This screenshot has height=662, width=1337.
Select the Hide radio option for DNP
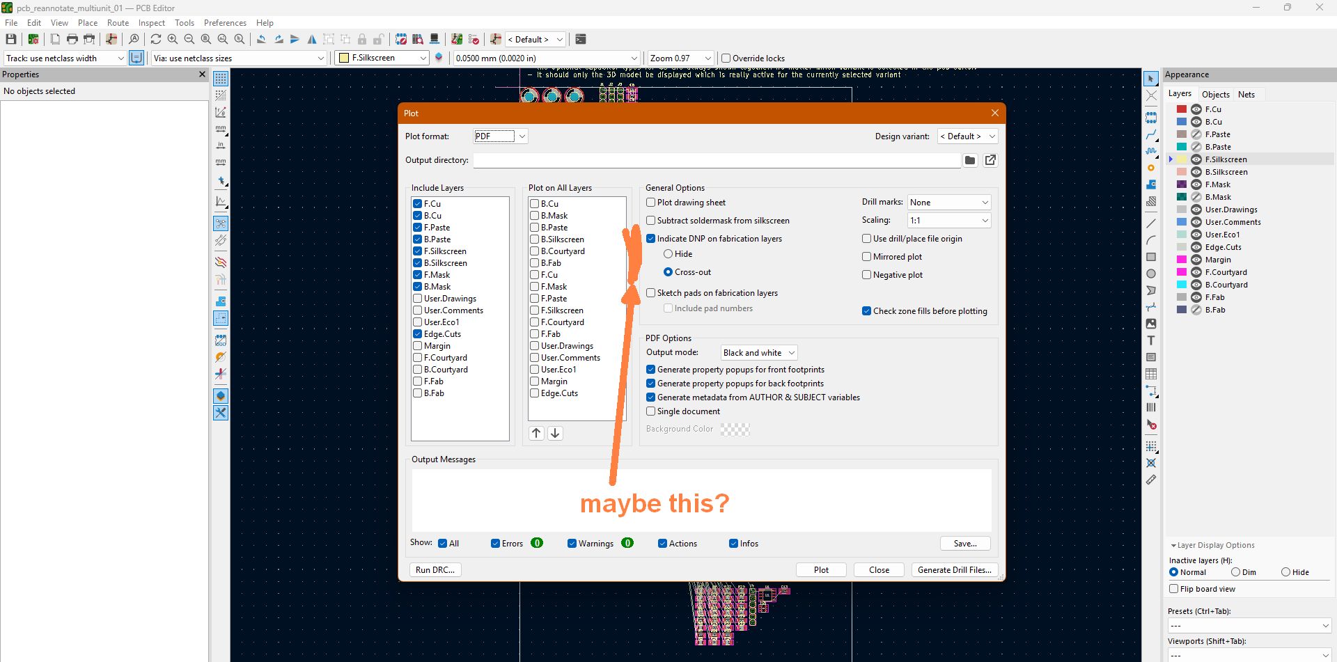(668, 254)
